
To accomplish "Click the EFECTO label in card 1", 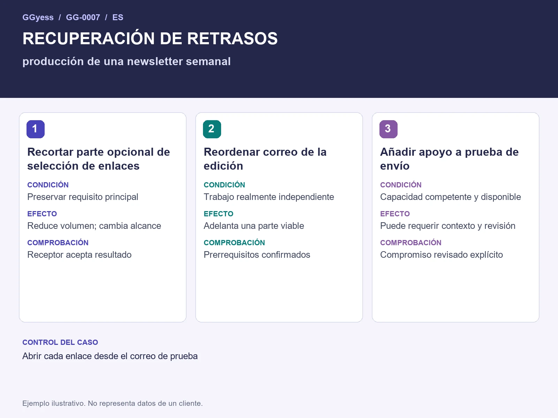I will pyautogui.click(x=42, y=214).
